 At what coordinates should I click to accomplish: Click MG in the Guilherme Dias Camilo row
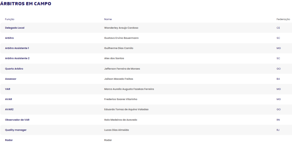[x=279, y=48]
